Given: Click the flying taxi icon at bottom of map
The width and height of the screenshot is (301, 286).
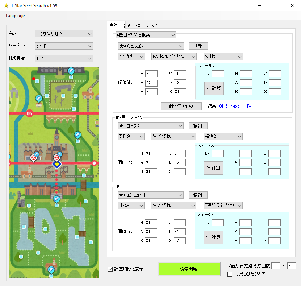Looking at the screenshot, I should click(x=51, y=269).
